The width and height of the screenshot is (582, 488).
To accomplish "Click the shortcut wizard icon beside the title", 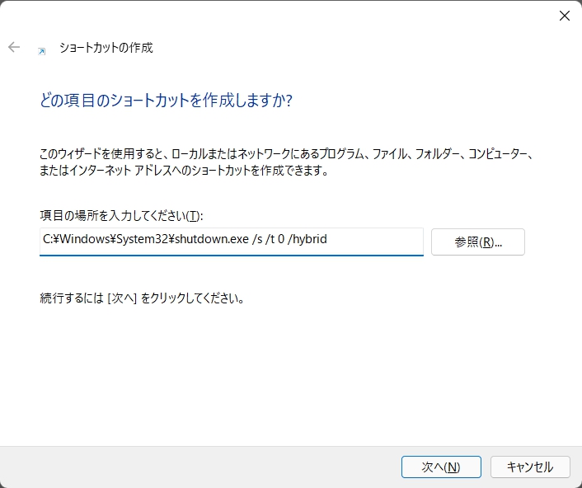I will pyautogui.click(x=42, y=49).
